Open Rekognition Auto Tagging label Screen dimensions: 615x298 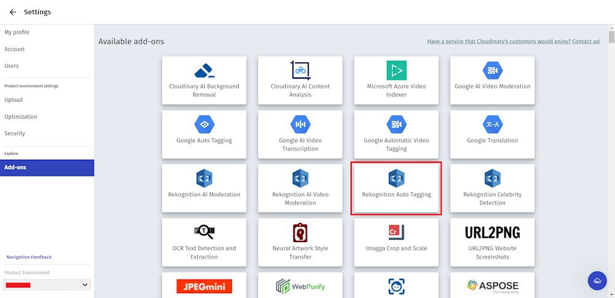coord(397,194)
